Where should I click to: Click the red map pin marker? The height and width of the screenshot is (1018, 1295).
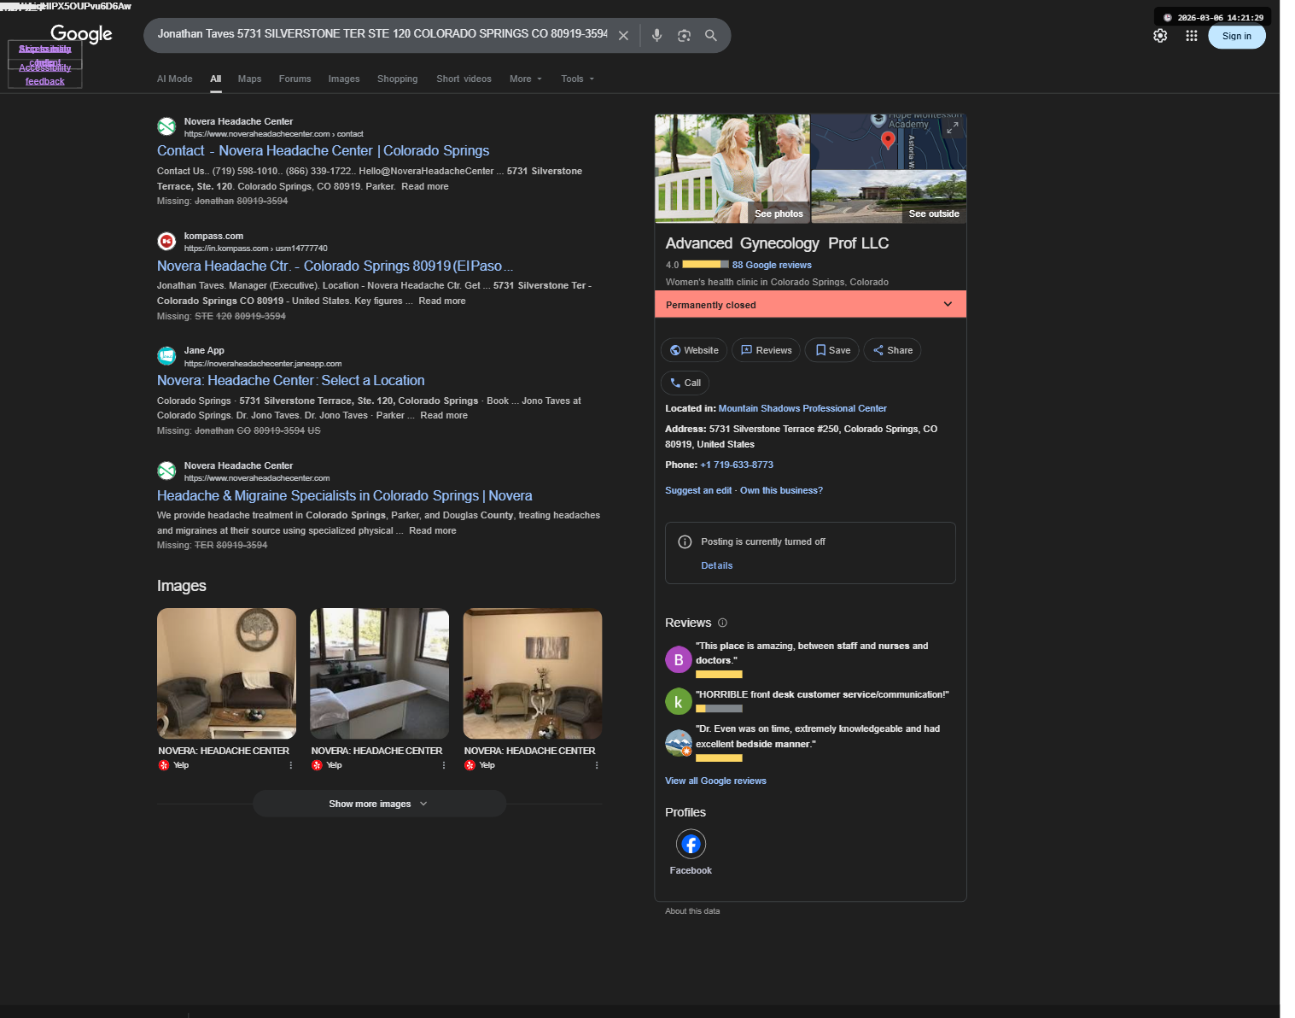888,141
